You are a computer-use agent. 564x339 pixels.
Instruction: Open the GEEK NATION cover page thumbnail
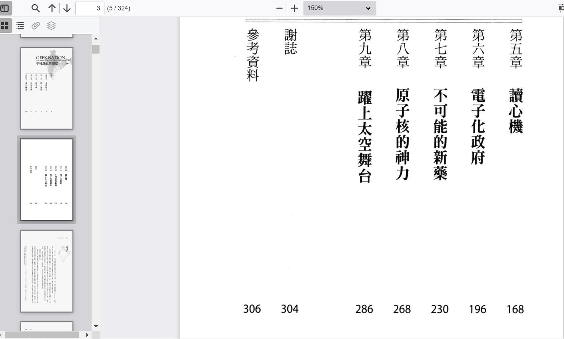point(47,88)
